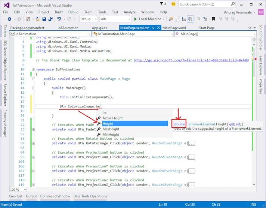The width and height of the screenshot is (266, 208).
Task: Open the Local Machine target dropdown arrow
Action: click(164, 19)
